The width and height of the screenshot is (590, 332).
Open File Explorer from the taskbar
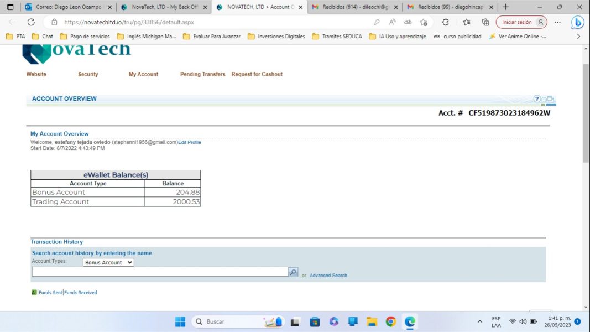tap(372, 321)
